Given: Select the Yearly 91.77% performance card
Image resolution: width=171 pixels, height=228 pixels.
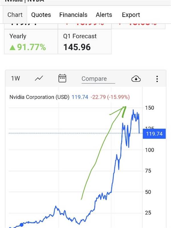Looking at the screenshot, I should pyautogui.click(x=31, y=42).
